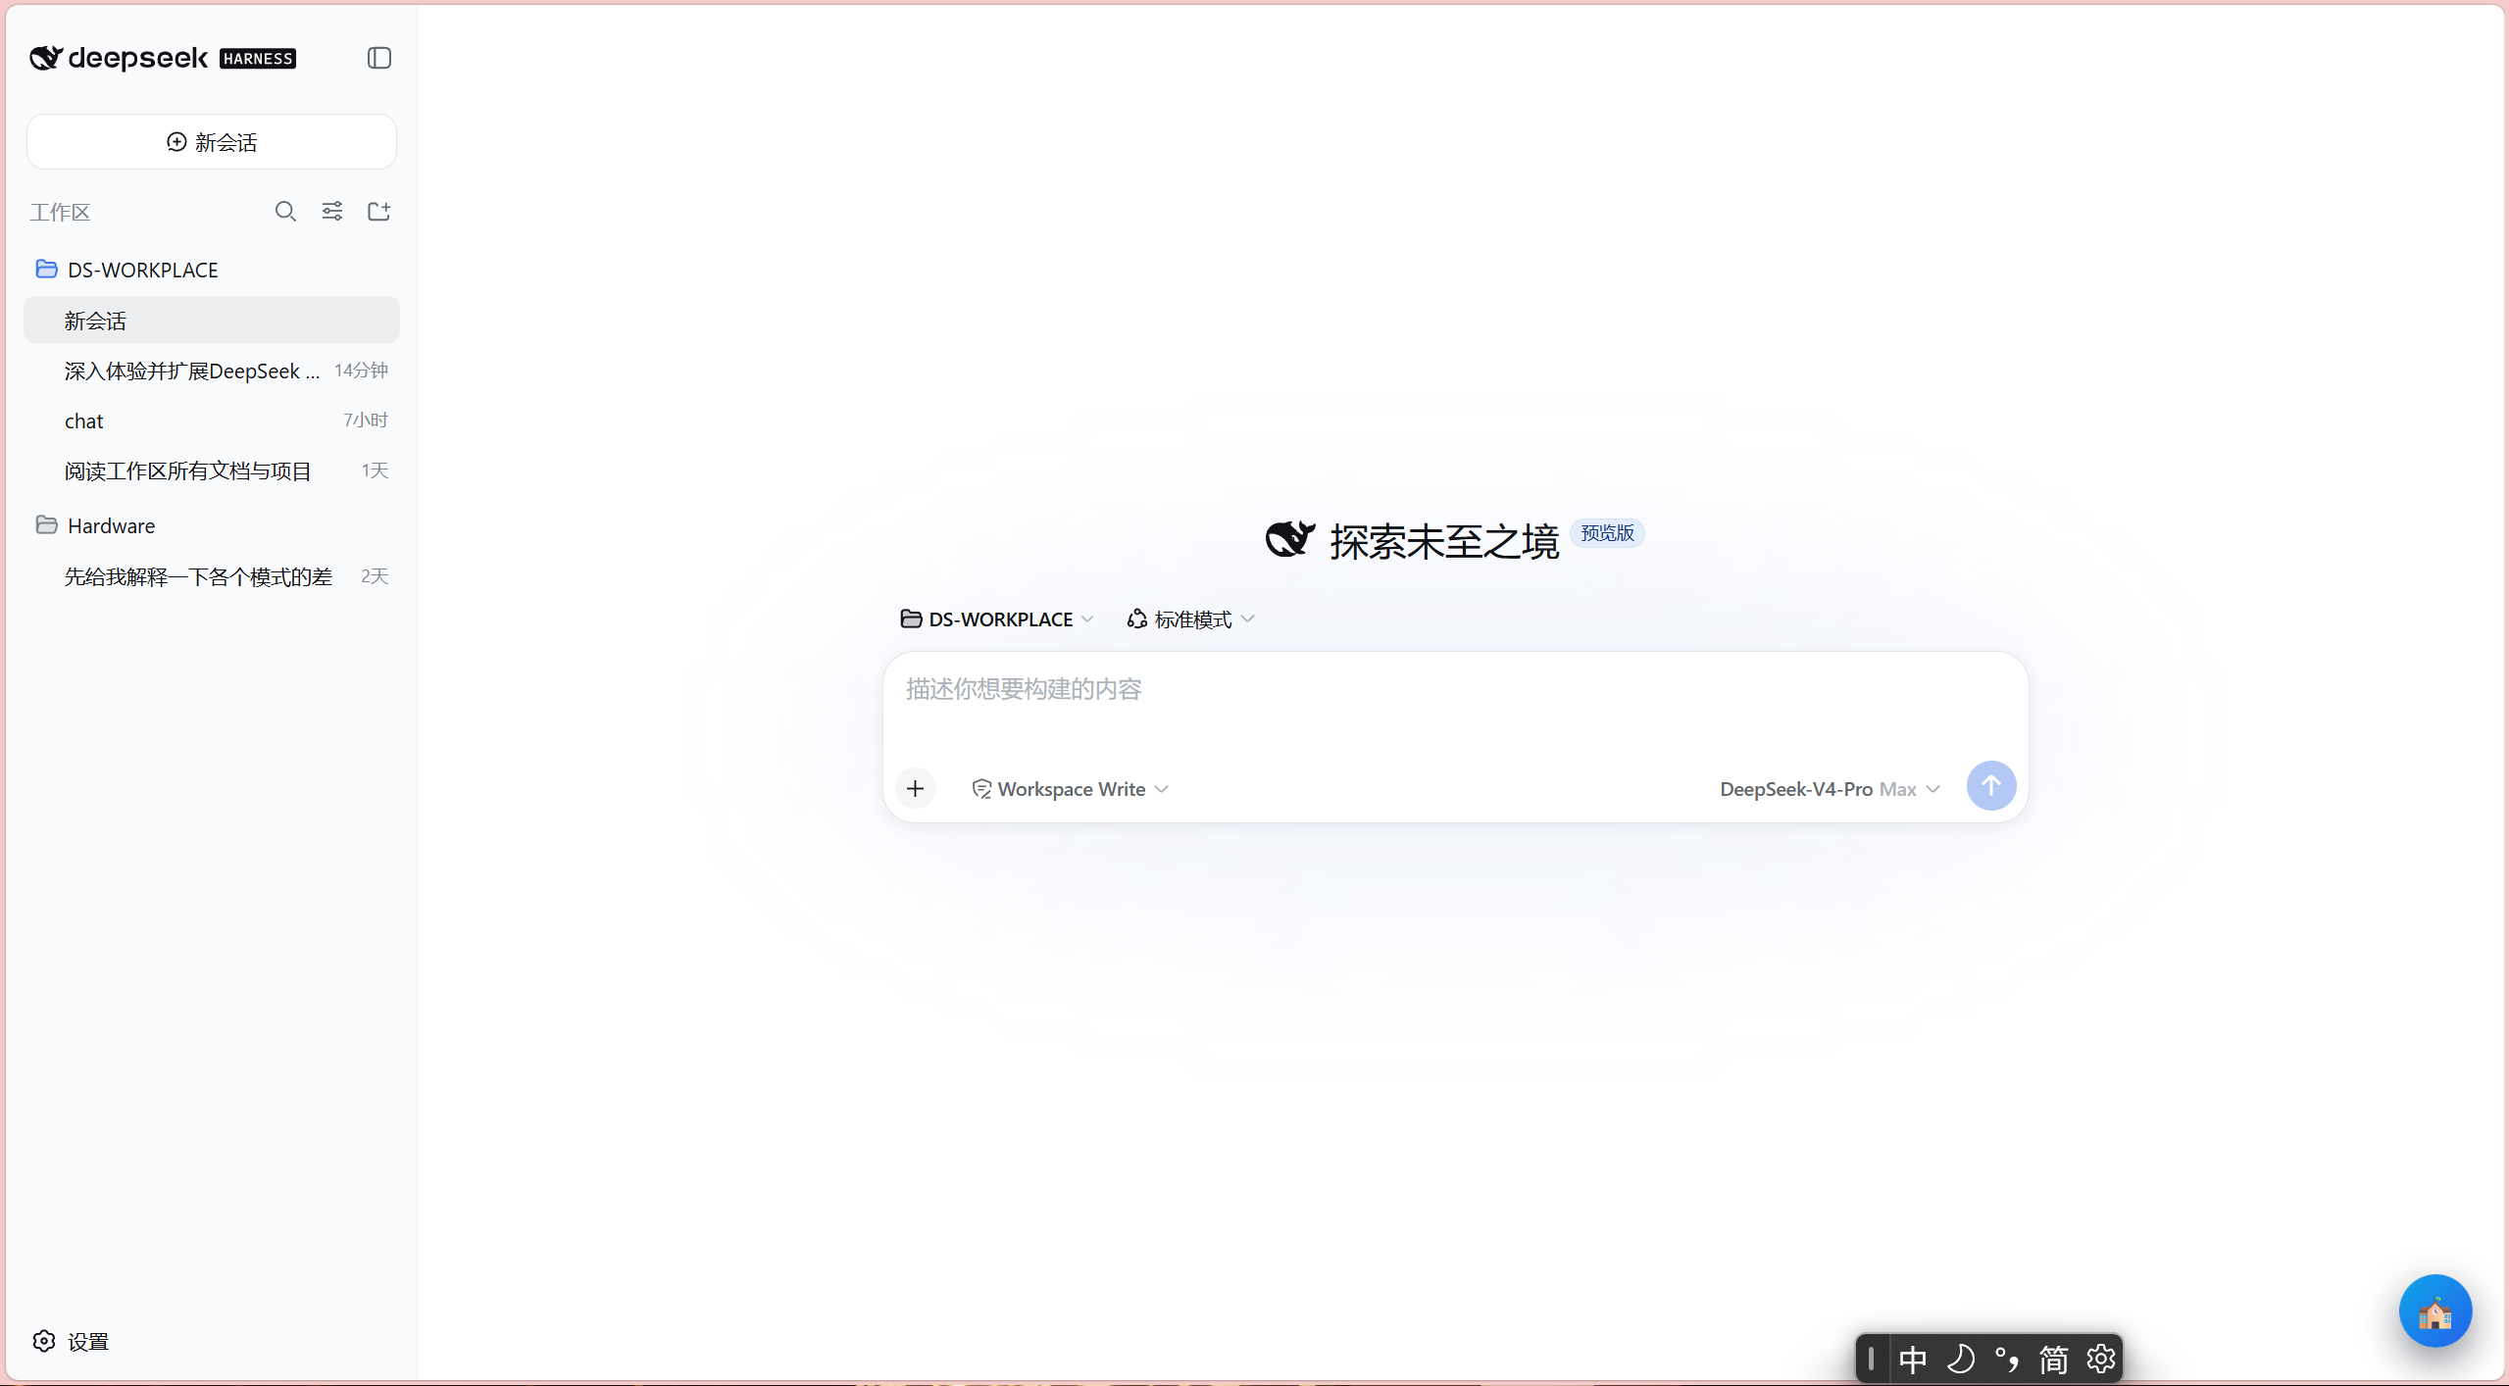Add a new workspace folder icon
This screenshot has width=2509, height=1386.
point(379,212)
